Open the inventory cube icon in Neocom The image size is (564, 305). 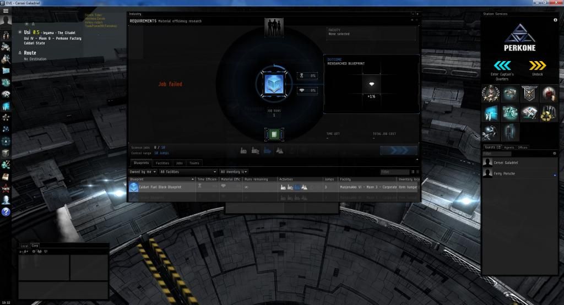pyautogui.click(x=6, y=153)
